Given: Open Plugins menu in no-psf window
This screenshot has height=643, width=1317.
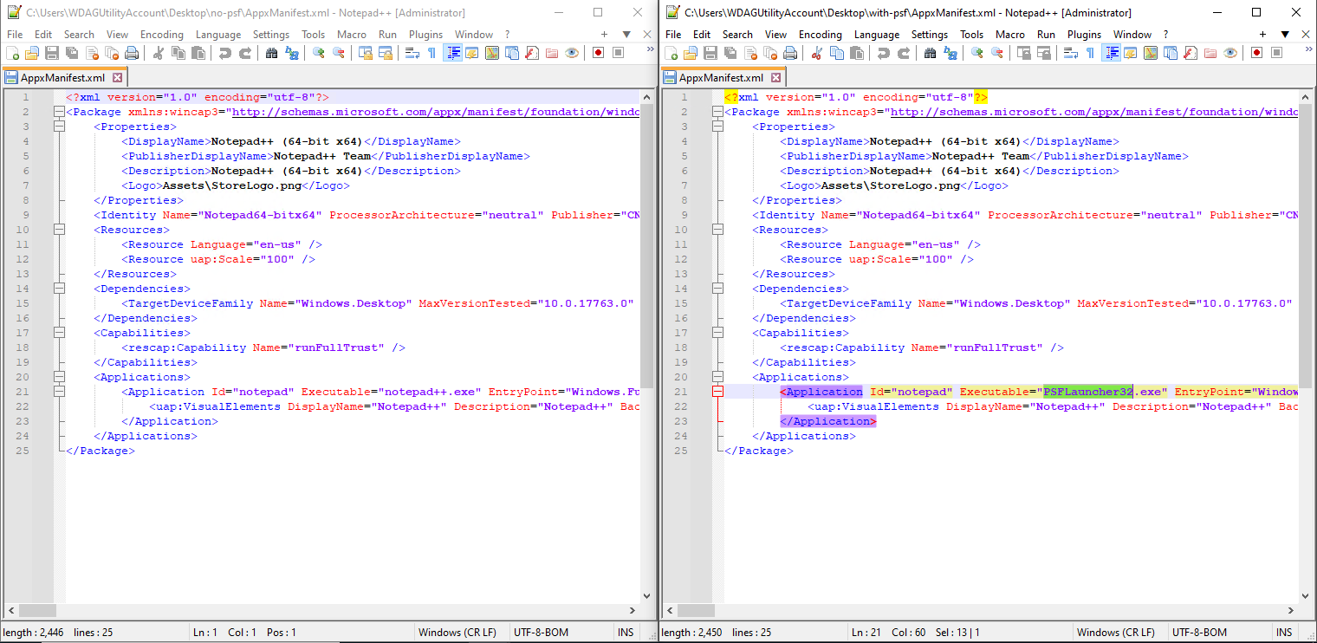Looking at the screenshot, I should pos(425,35).
